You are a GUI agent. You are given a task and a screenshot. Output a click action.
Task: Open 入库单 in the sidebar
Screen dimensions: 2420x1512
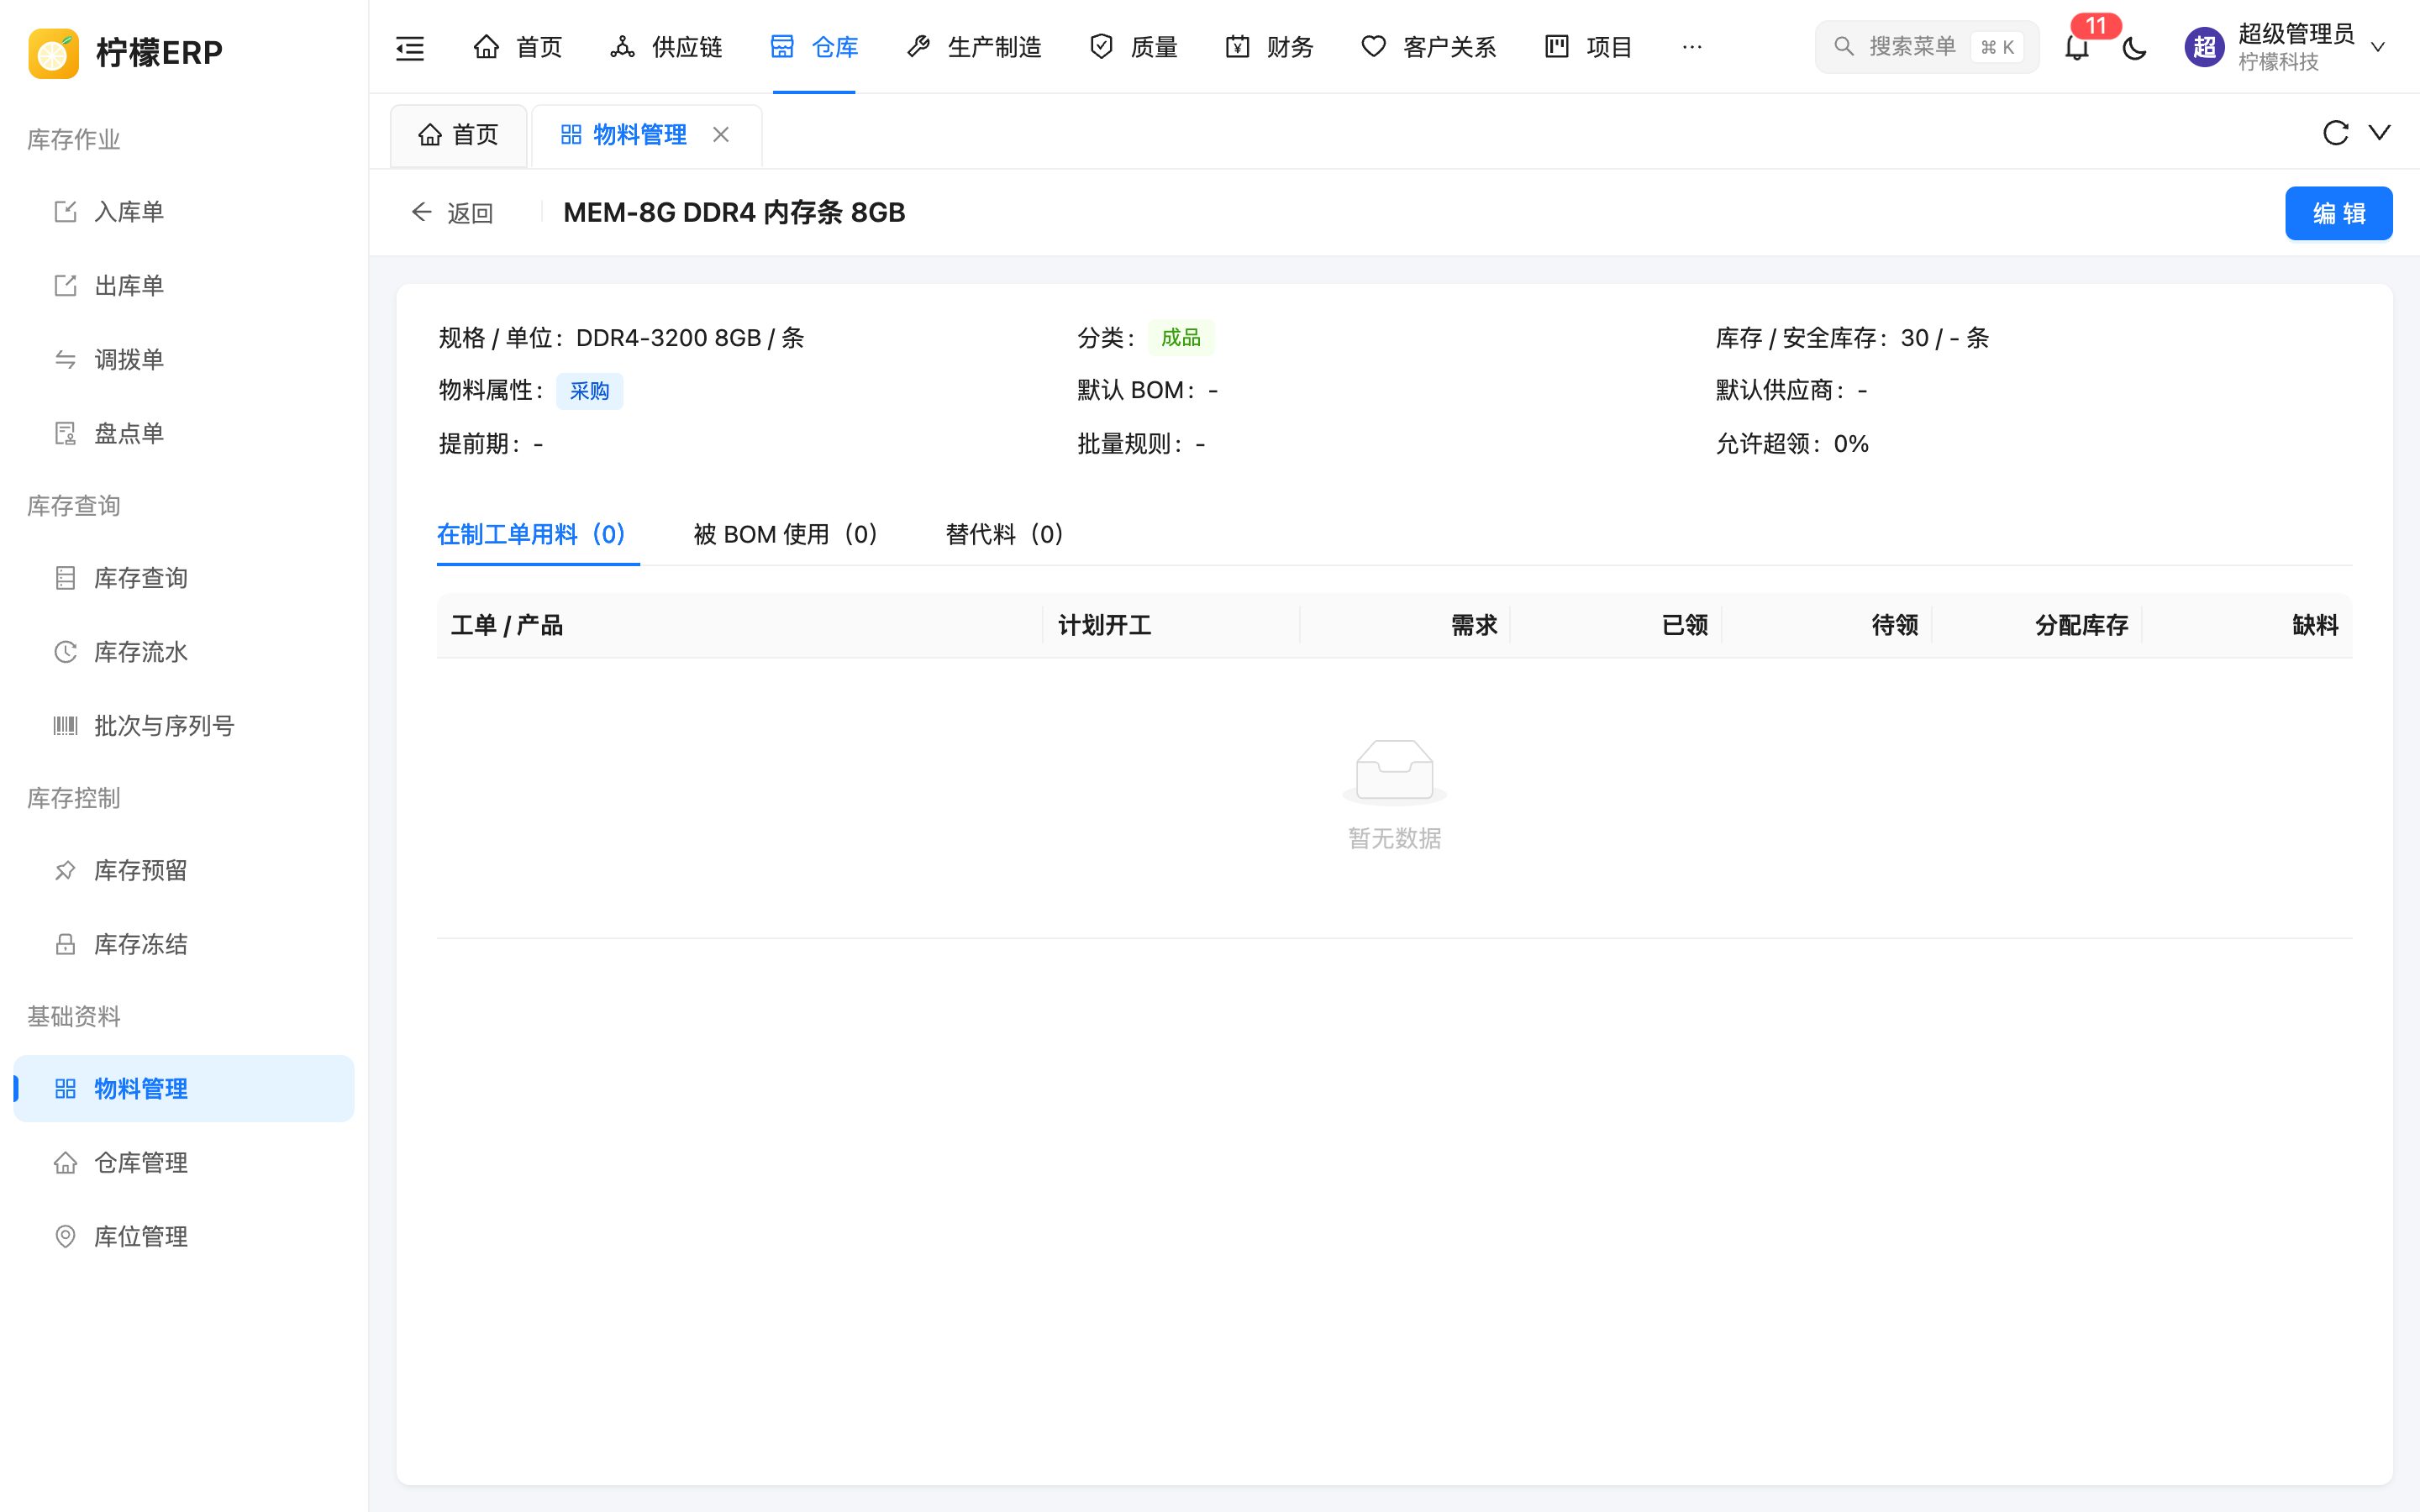click(184, 212)
